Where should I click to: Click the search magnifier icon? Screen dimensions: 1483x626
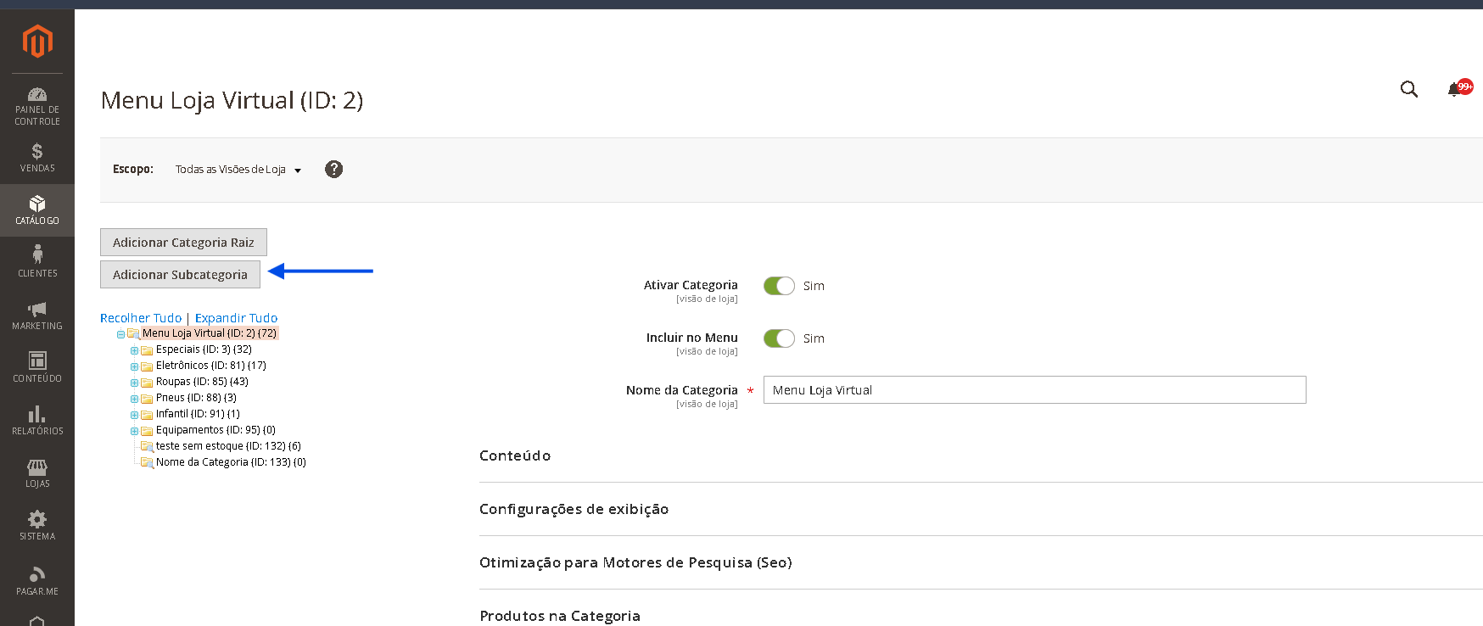tap(1409, 89)
